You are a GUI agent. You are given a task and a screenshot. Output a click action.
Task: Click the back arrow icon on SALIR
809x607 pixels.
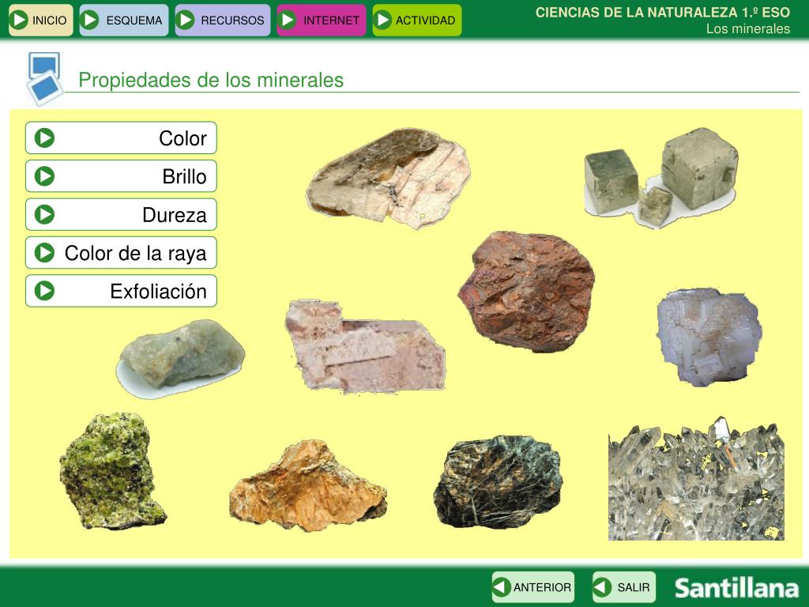(602, 587)
